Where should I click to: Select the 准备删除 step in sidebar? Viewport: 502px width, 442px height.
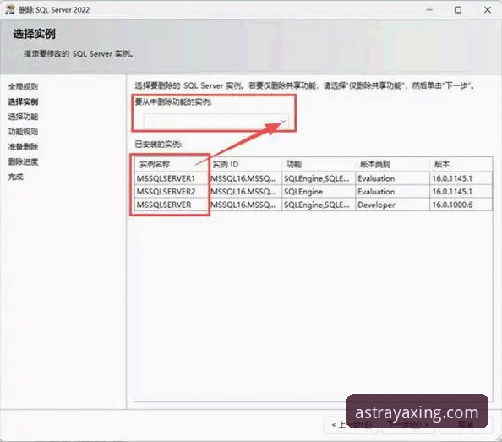pos(23,146)
